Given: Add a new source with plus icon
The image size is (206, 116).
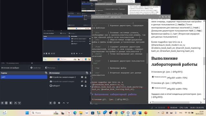Looking at the screenshot, I should 51,103.
